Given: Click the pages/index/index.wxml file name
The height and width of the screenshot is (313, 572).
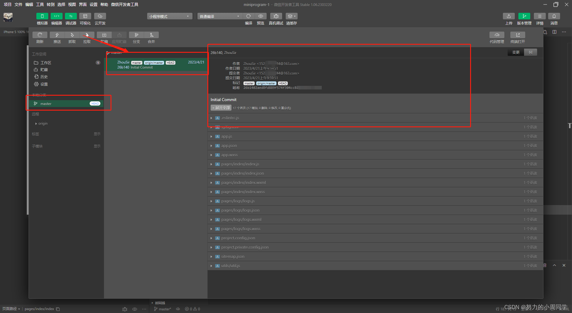Looking at the screenshot, I should click(243, 182).
